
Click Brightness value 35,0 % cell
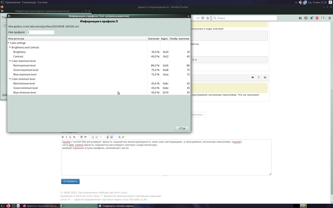tap(155, 52)
